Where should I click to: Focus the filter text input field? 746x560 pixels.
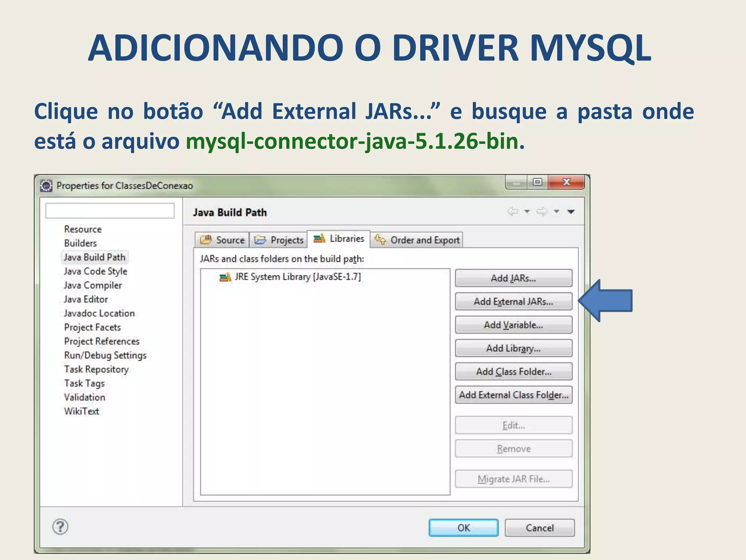tap(110, 211)
